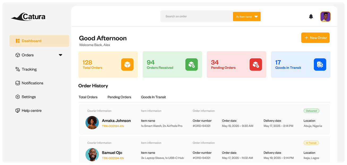
Task: Click the Goods in Transit truck icon
Action: coord(320,65)
